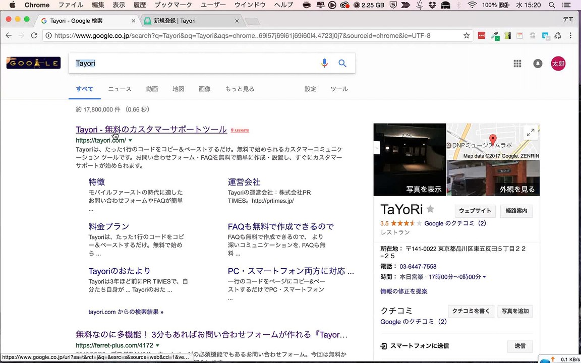The height and width of the screenshot is (363, 581).
Task: Close the 新規登録 | Tayori tab
Action: coord(237,21)
